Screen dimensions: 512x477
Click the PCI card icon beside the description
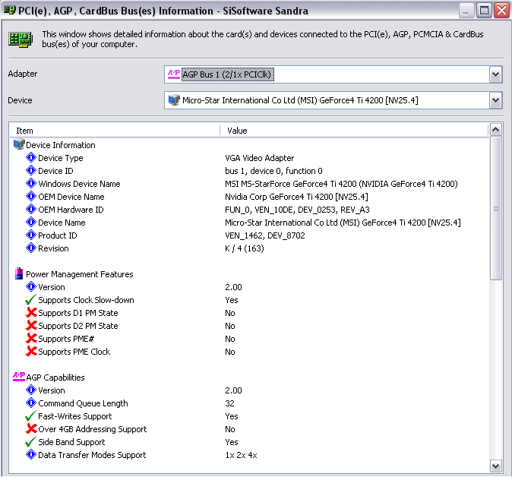(21, 39)
